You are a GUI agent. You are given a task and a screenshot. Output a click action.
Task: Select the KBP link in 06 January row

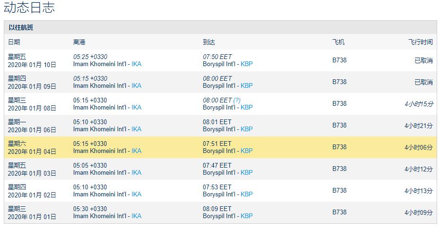[246, 129]
